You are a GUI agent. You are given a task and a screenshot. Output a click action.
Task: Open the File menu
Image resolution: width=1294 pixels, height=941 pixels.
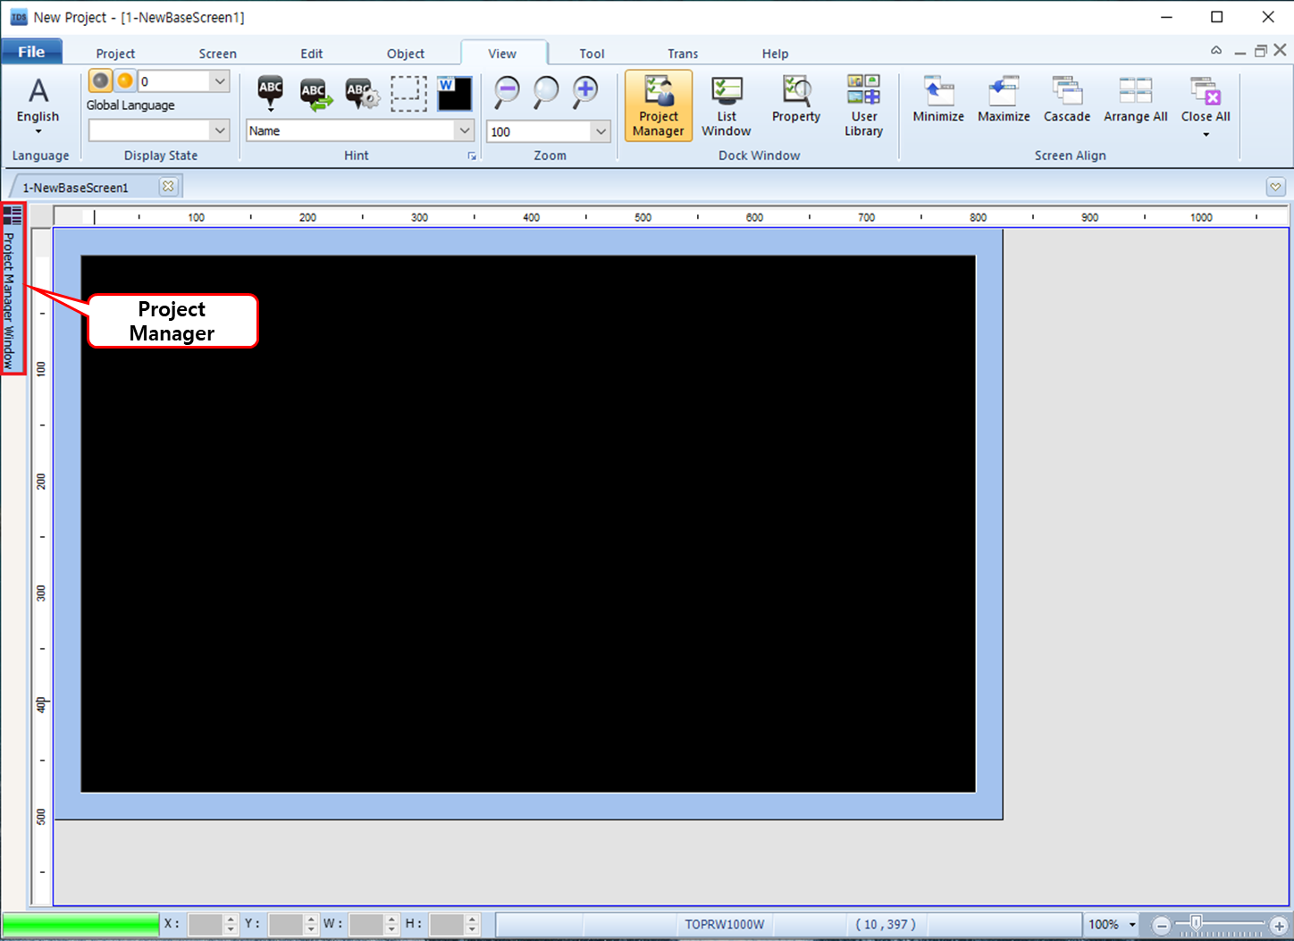point(31,52)
